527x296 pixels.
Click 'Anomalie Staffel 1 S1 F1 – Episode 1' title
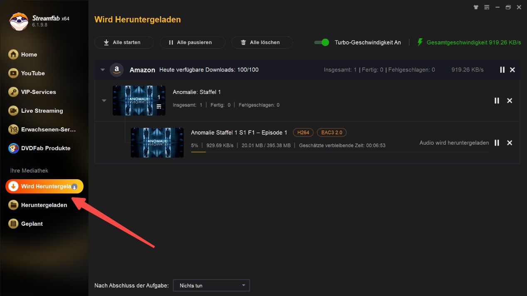click(x=239, y=133)
